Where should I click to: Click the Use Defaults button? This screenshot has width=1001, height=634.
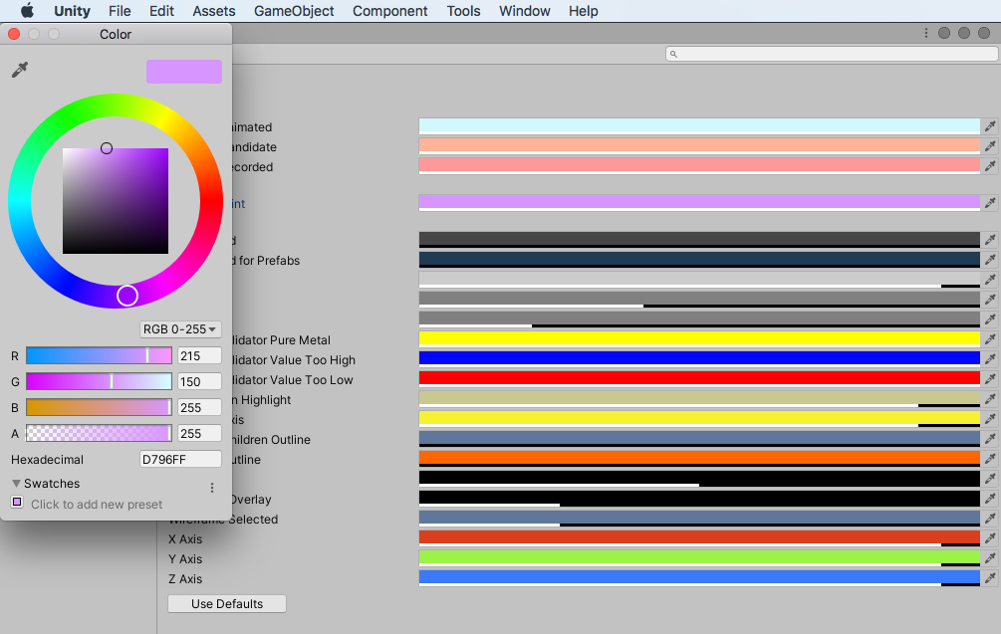tap(227, 603)
